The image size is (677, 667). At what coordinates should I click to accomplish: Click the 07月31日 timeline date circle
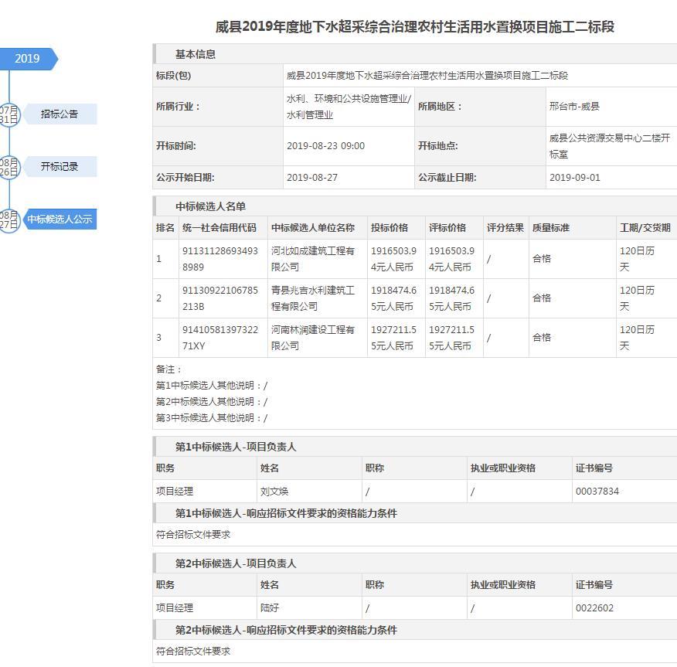coord(9,114)
